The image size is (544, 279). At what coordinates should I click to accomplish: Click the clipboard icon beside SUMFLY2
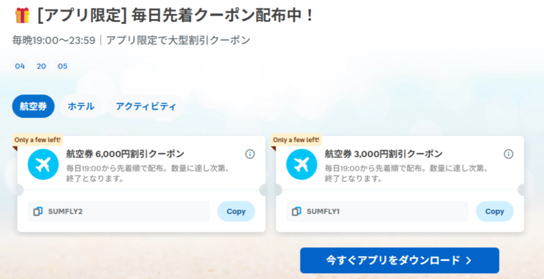(x=38, y=212)
